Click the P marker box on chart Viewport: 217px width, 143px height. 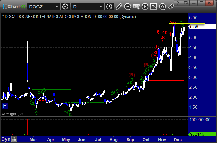point(5,106)
